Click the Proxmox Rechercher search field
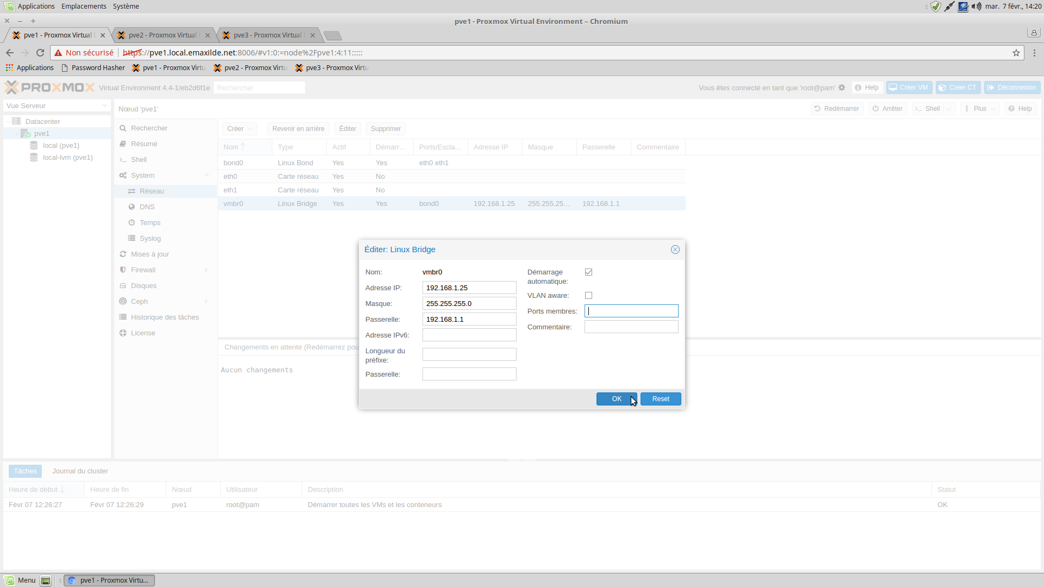Screen dimensions: 1044x587 (x=259, y=88)
